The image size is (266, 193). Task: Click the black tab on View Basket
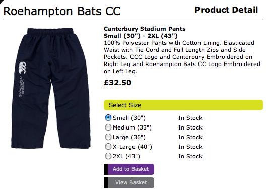tap(106, 183)
